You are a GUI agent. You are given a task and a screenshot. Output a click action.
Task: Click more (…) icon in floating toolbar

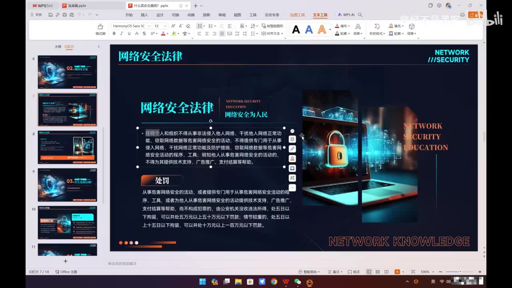(292, 188)
